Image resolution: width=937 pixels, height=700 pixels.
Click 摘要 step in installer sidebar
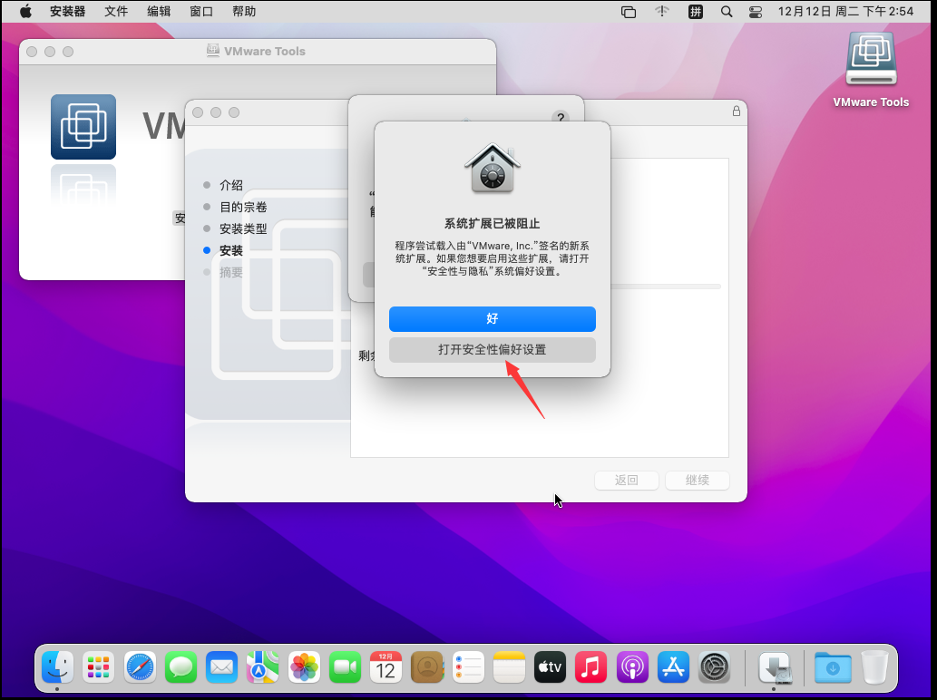pyautogui.click(x=230, y=272)
